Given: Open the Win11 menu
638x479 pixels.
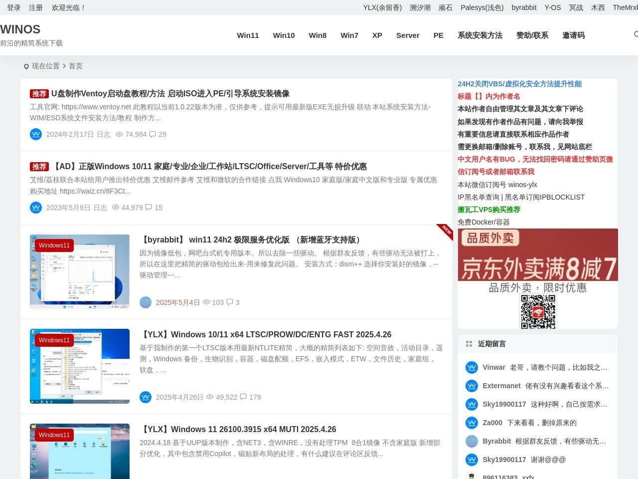Looking at the screenshot, I should (248, 35).
